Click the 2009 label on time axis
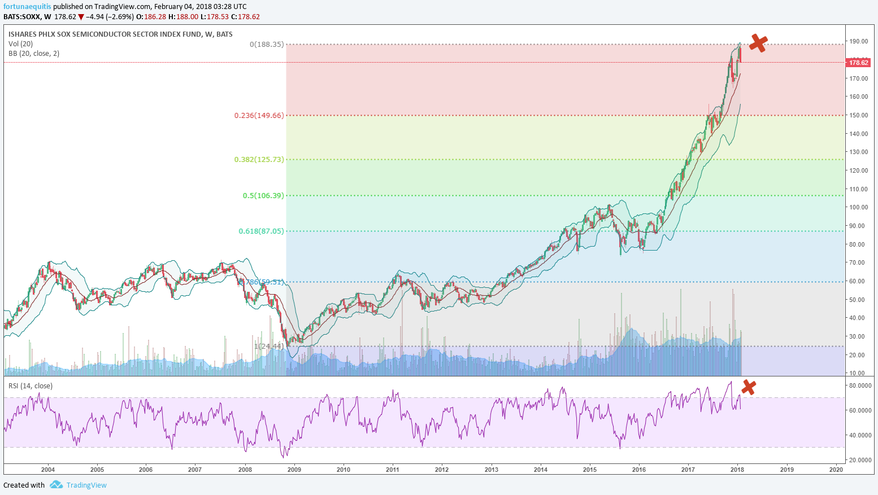 pos(294,469)
